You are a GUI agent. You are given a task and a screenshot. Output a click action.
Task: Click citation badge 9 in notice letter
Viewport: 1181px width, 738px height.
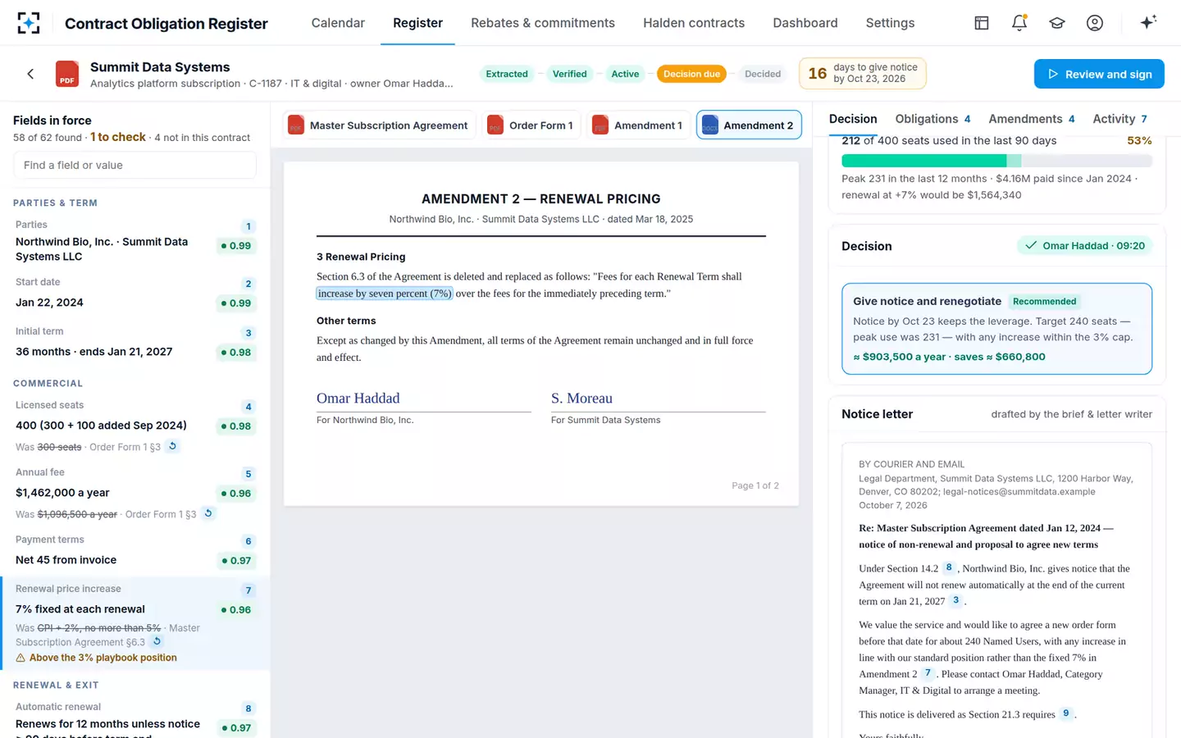click(x=1066, y=713)
